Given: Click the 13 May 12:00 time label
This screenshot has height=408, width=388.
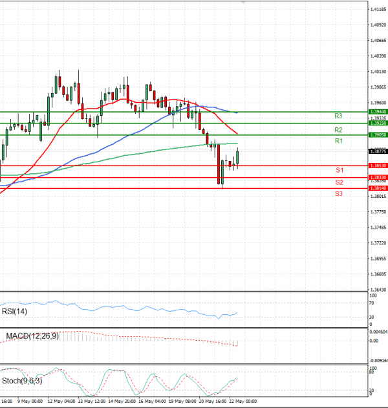Looking at the screenshot, I should pyautogui.click(x=92, y=402).
